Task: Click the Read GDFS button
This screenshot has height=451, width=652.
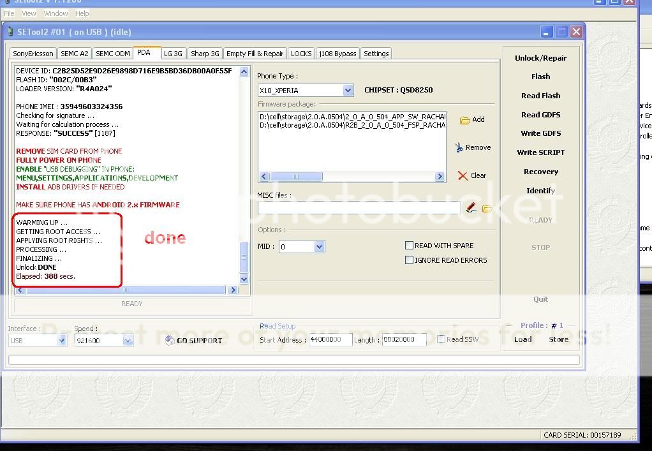Action: [x=540, y=115]
